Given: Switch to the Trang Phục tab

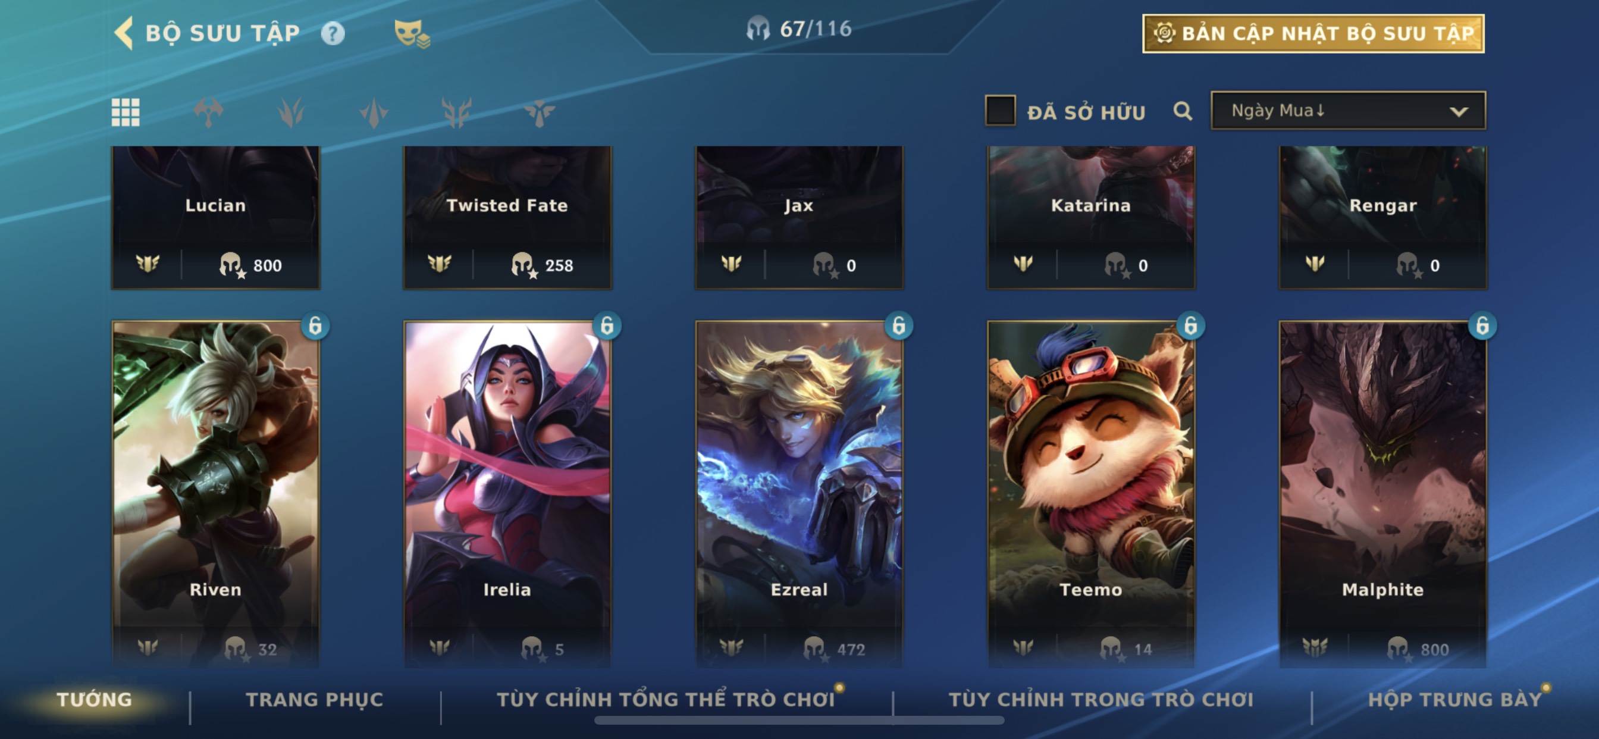Looking at the screenshot, I should click(x=315, y=699).
